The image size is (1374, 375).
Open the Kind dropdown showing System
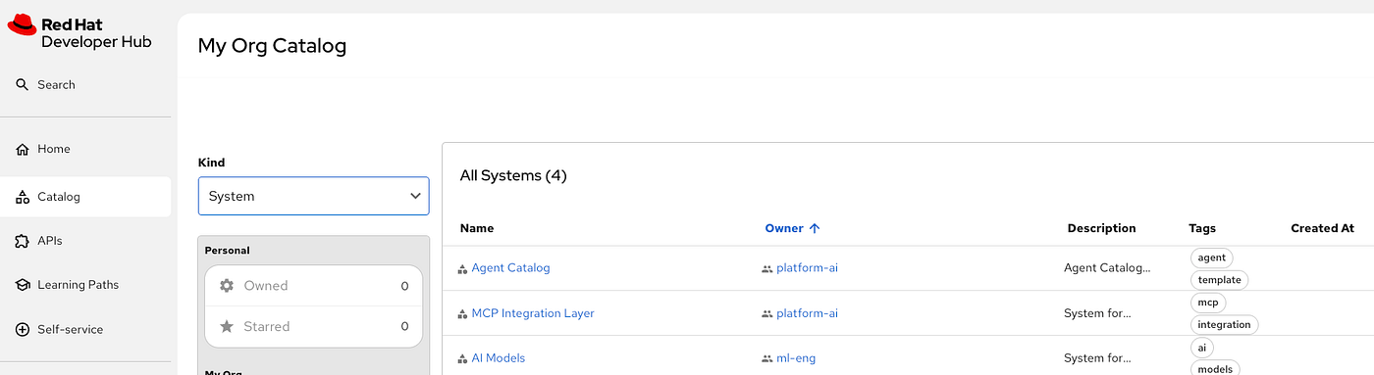(x=313, y=196)
